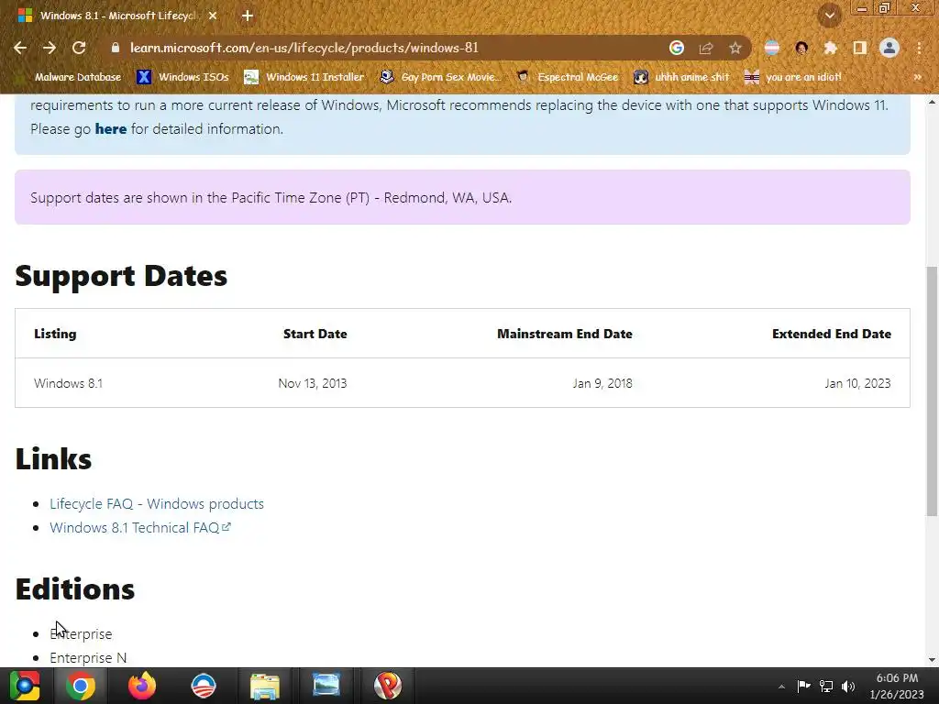Viewport: 939px width, 704px height.
Task: Click the Links heading
Action: pyautogui.click(x=53, y=459)
